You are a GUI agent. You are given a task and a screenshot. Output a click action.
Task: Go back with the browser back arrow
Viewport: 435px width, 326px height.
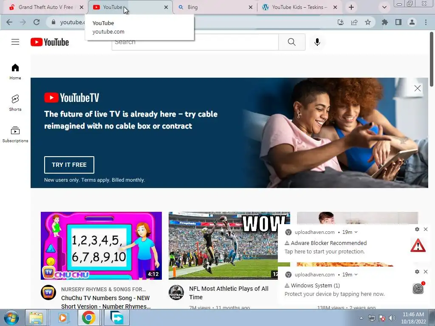[x=9, y=22]
